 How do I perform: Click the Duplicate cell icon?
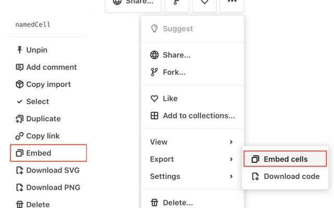tap(20, 119)
